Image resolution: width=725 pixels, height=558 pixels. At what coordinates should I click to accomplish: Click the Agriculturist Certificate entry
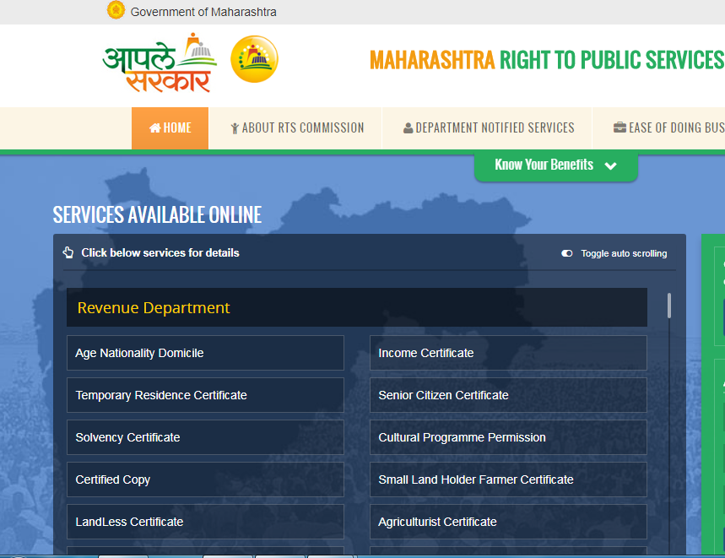pos(508,521)
